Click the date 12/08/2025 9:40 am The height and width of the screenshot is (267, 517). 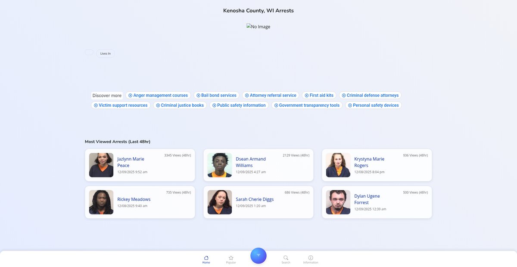coord(132,206)
